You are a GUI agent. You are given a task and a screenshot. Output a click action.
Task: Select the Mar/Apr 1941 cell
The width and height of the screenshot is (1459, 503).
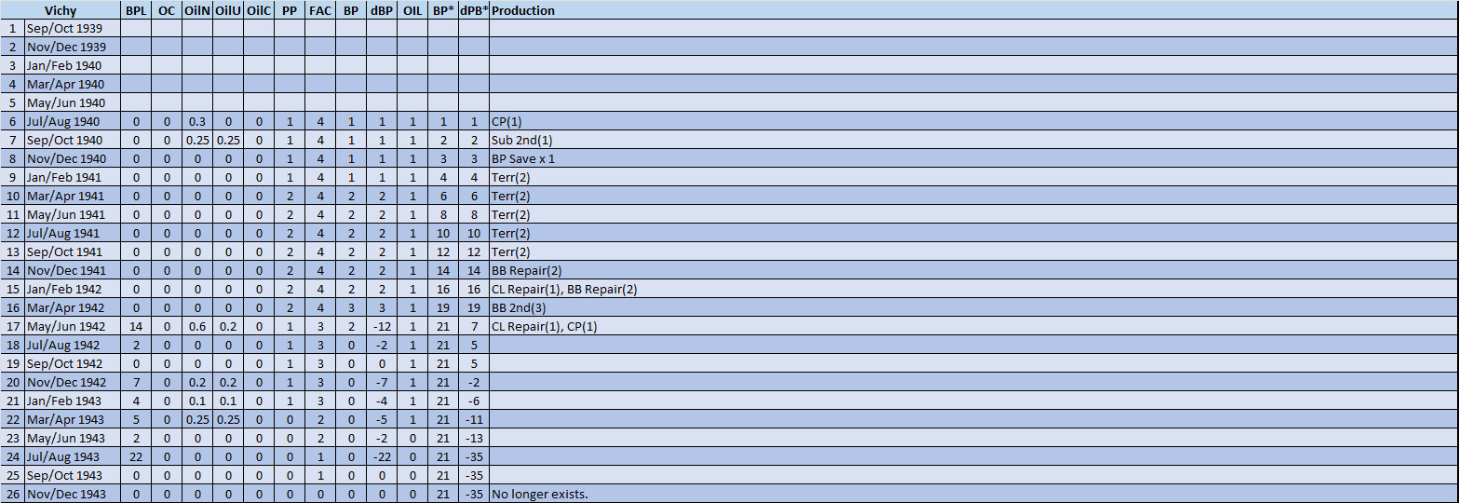click(73, 197)
